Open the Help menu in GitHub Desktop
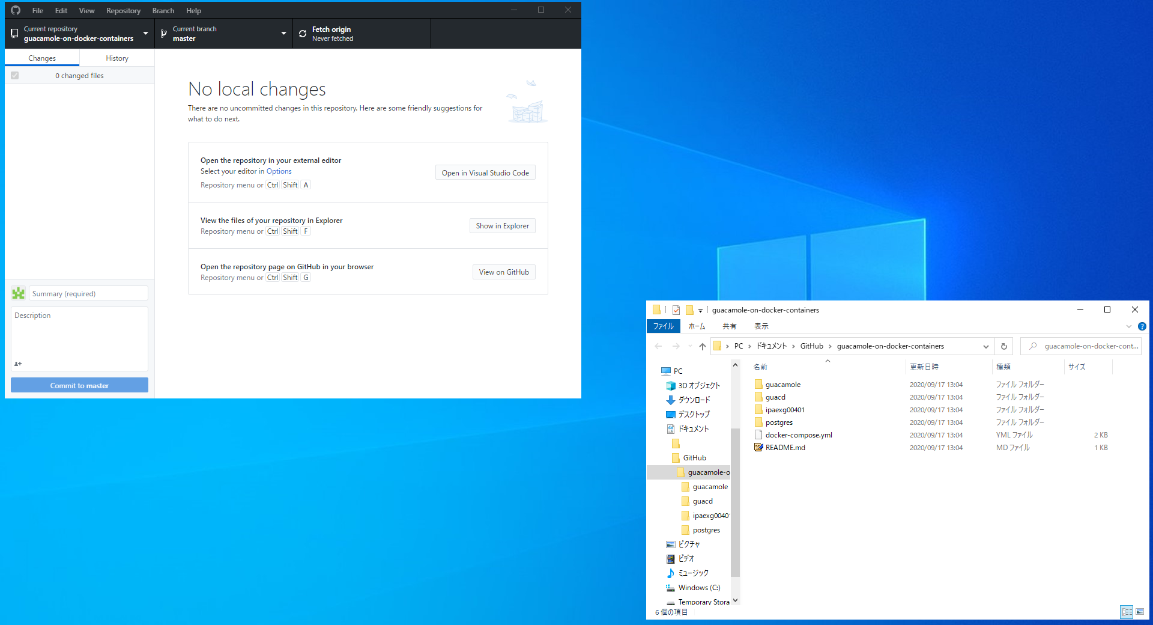 pos(193,10)
